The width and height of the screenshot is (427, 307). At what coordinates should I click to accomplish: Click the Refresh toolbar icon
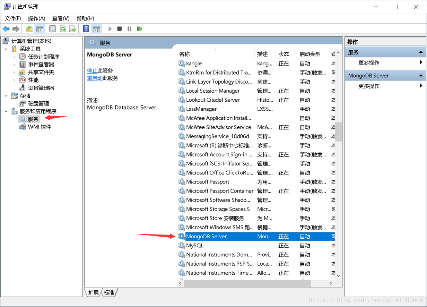point(63,29)
